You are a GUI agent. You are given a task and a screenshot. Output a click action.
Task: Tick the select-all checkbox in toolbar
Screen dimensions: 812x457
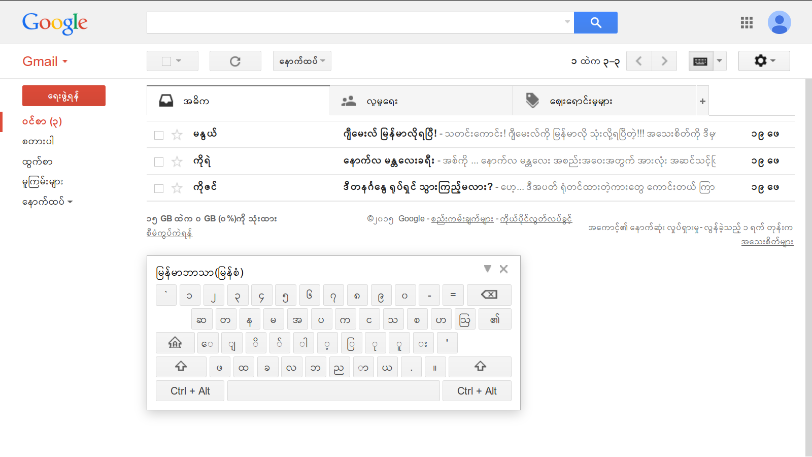pyautogui.click(x=166, y=61)
